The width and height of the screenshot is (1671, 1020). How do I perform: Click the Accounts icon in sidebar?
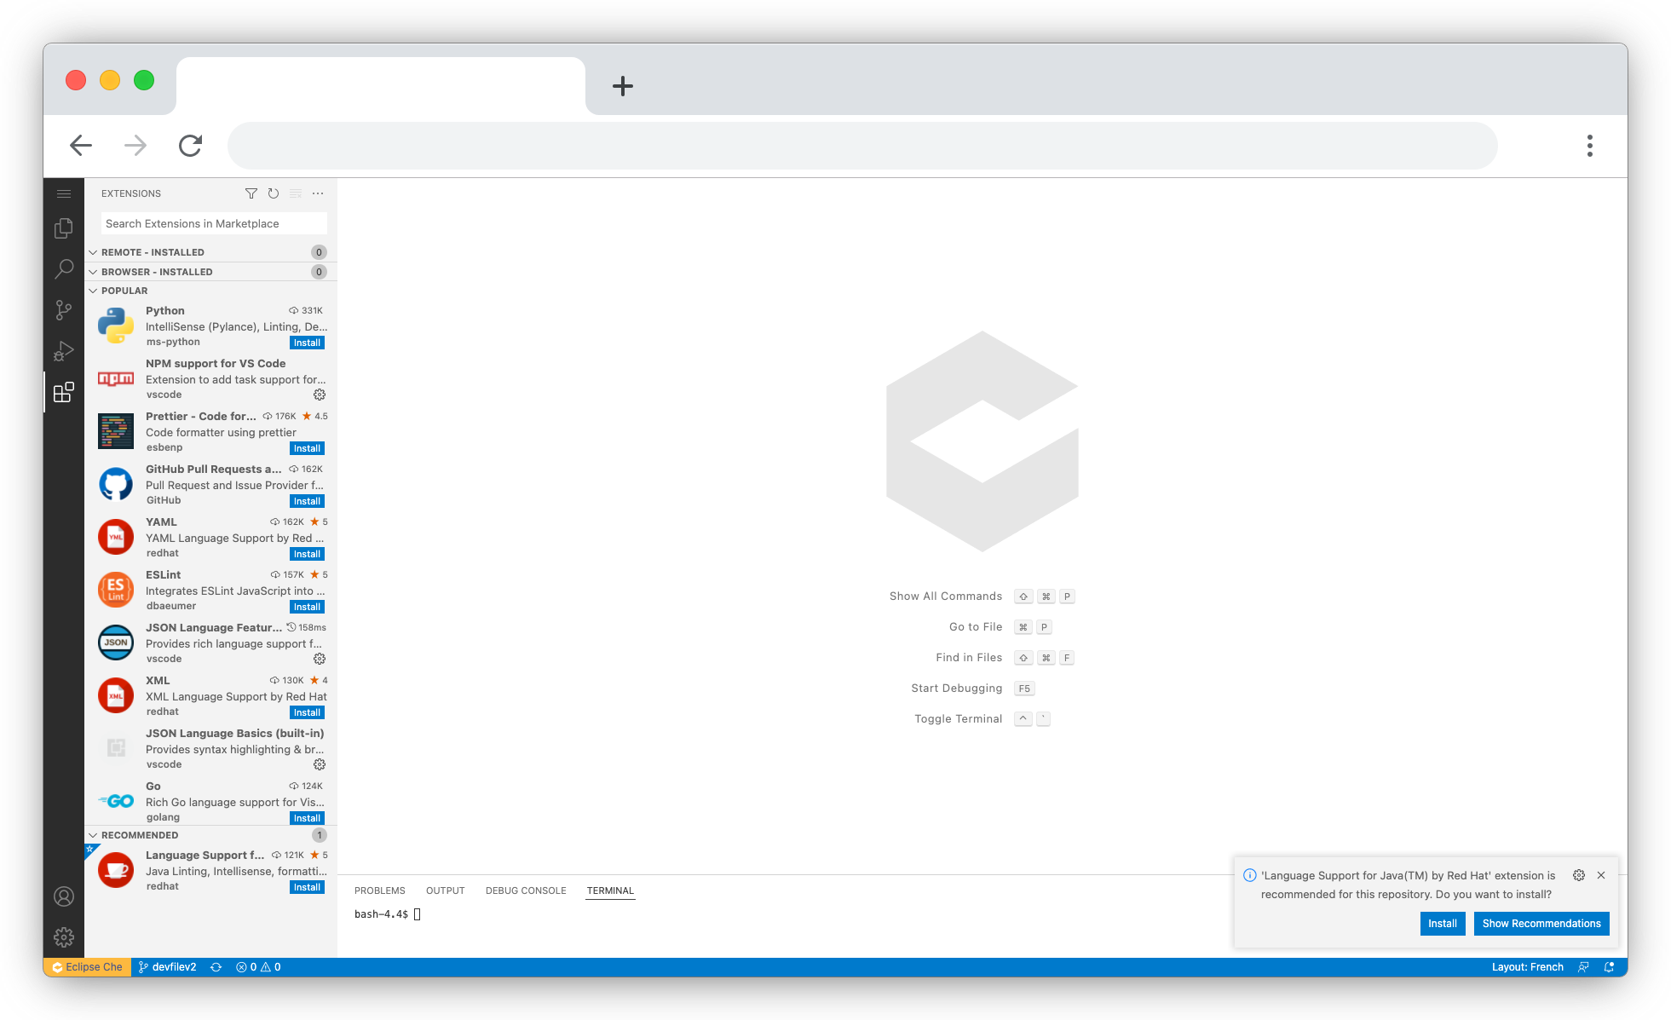pos(63,897)
